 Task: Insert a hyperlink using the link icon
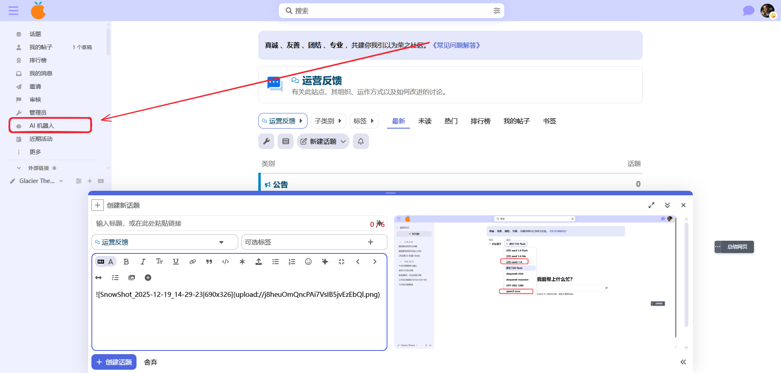192,262
